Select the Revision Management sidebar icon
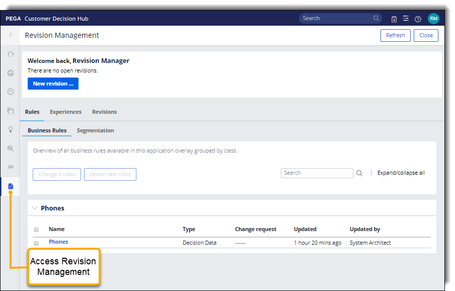The height and width of the screenshot is (291, 455). coord(11,186)
